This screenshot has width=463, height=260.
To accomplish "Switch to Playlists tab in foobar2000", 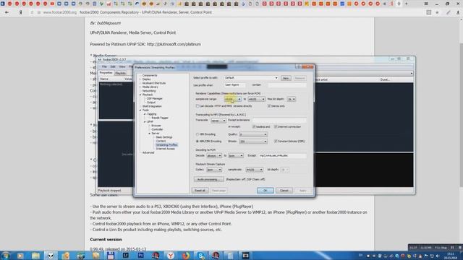I will [x=121, y=73].
